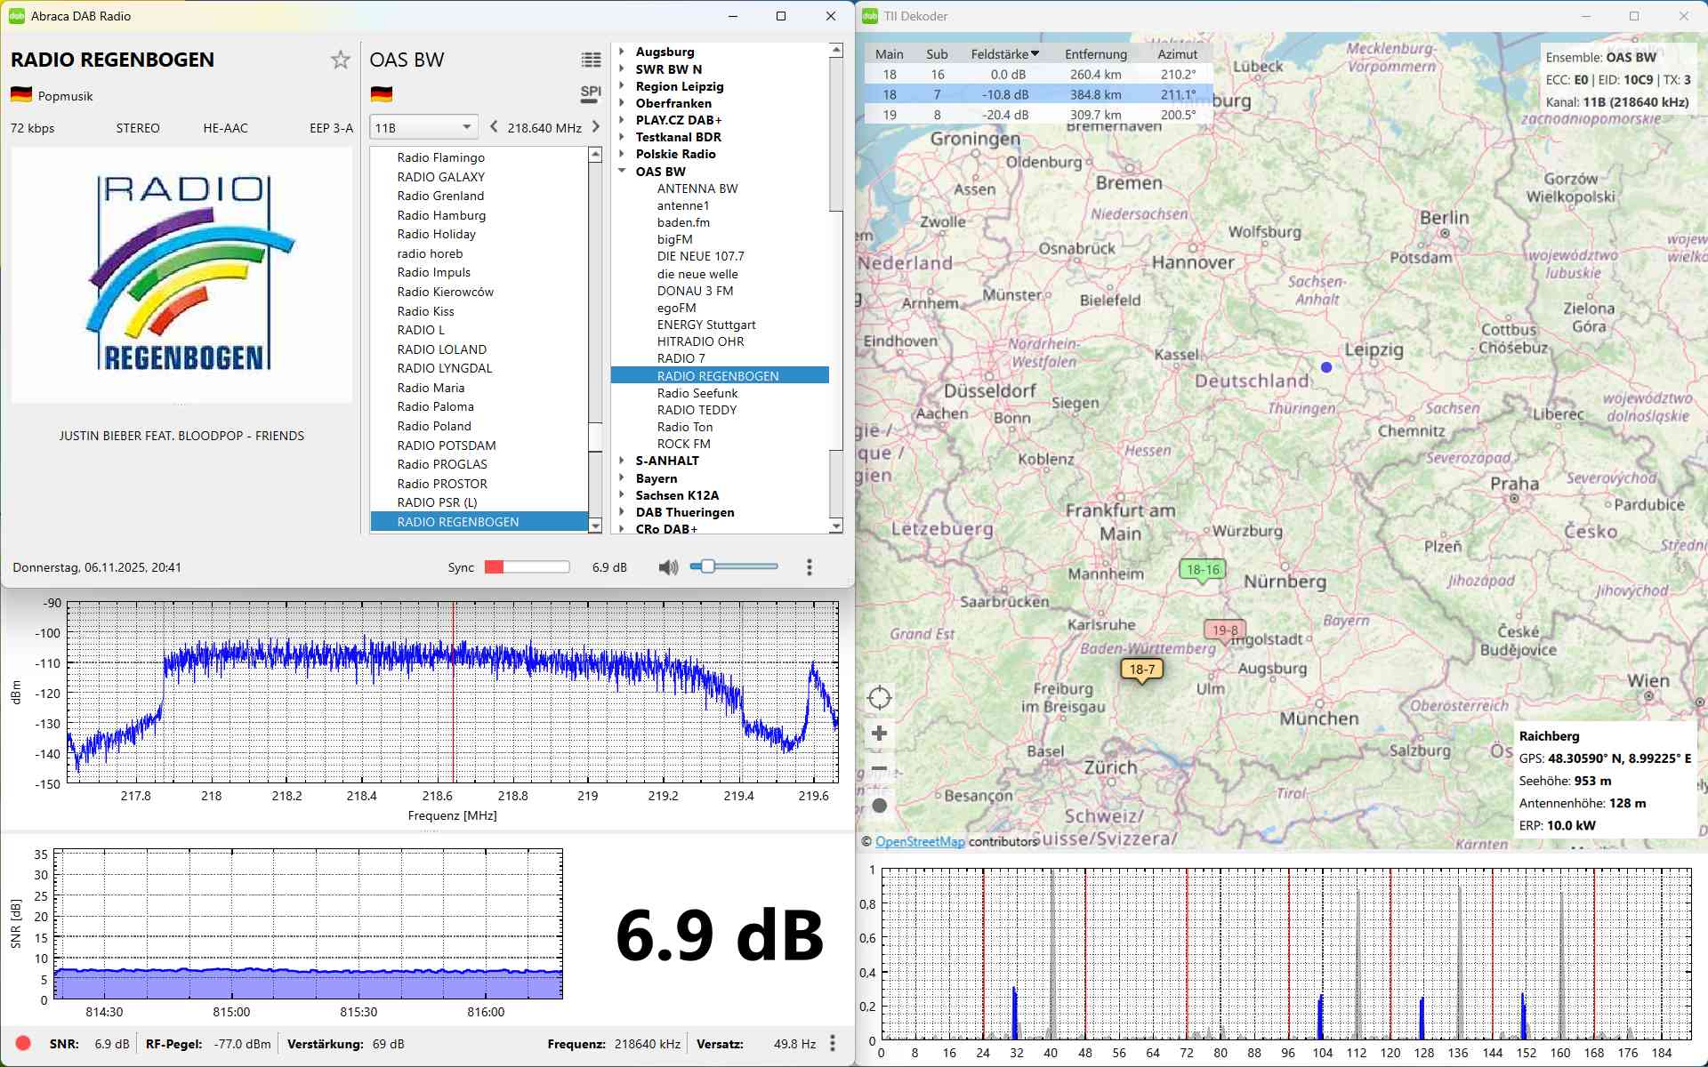Collapse the OAS BW ensemble tree

(x=622, y=172)
